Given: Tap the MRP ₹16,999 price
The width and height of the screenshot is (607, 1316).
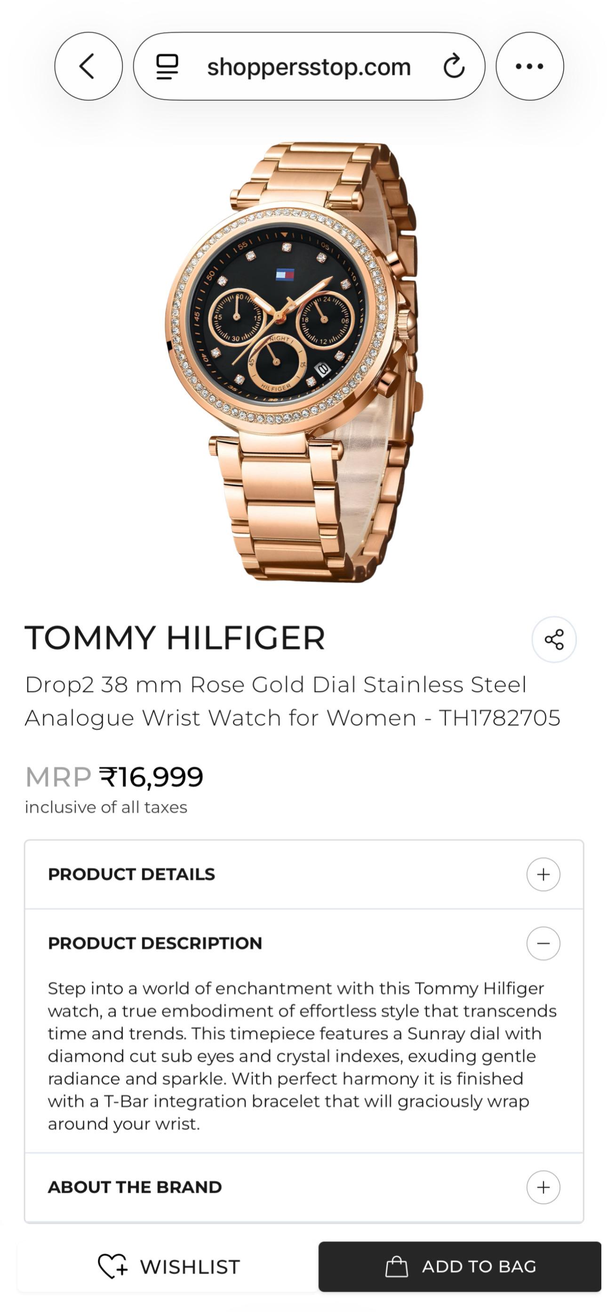Looking at the screenshot, I should click(x=114, y=777).
